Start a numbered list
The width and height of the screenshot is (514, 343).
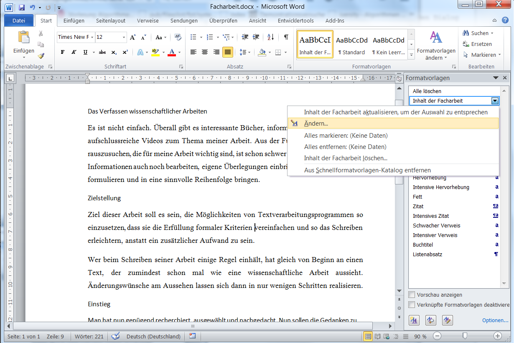click(x=210, y=37)
